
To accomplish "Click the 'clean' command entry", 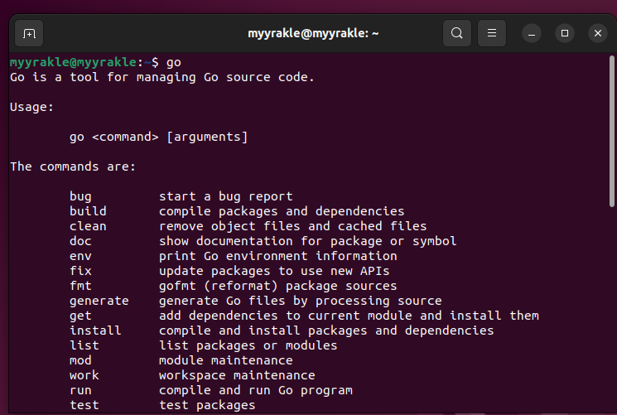I will (x=88, y=226).
